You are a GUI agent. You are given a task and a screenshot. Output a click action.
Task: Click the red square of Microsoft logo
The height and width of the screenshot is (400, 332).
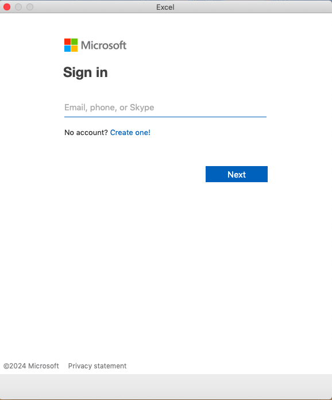click(x=67, y=41)
